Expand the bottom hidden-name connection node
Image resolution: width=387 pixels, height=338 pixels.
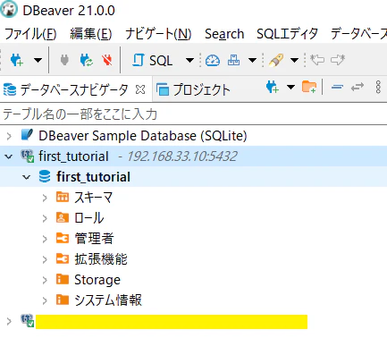click(x=9, y=321)
